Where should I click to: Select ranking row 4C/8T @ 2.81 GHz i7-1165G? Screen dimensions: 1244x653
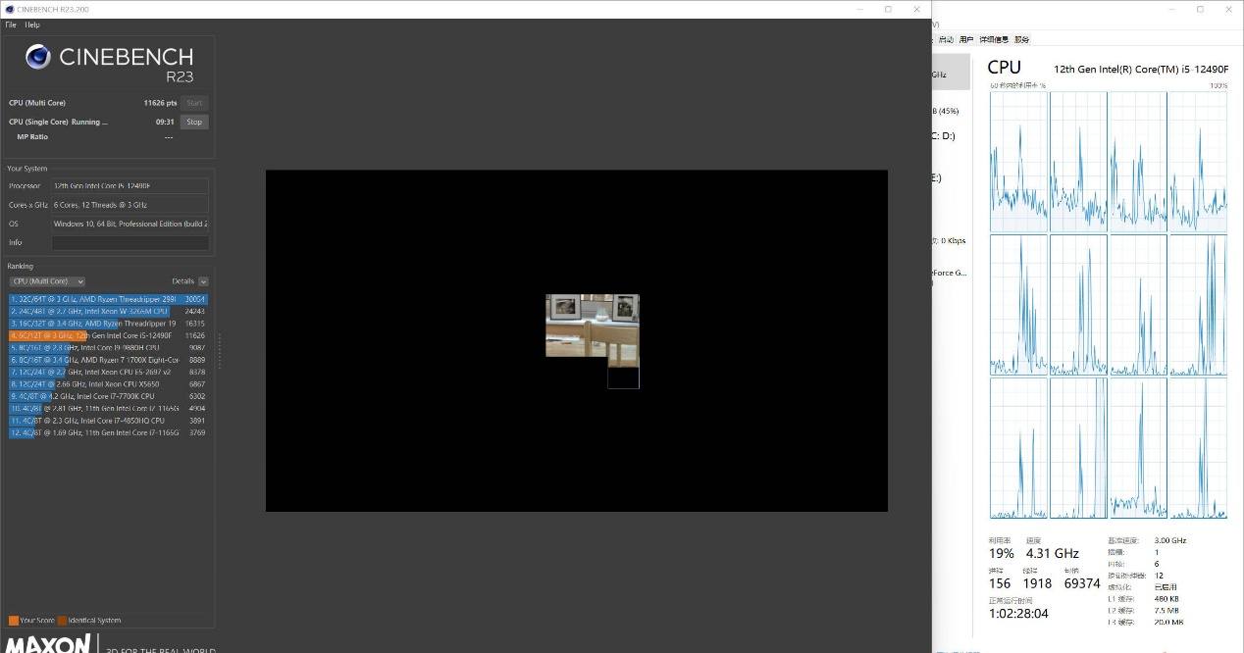pos(108,408)
